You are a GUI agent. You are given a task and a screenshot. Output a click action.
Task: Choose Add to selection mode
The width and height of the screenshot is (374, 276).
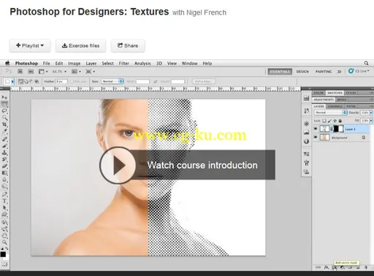pyautogui.click(x=26, y=82)
